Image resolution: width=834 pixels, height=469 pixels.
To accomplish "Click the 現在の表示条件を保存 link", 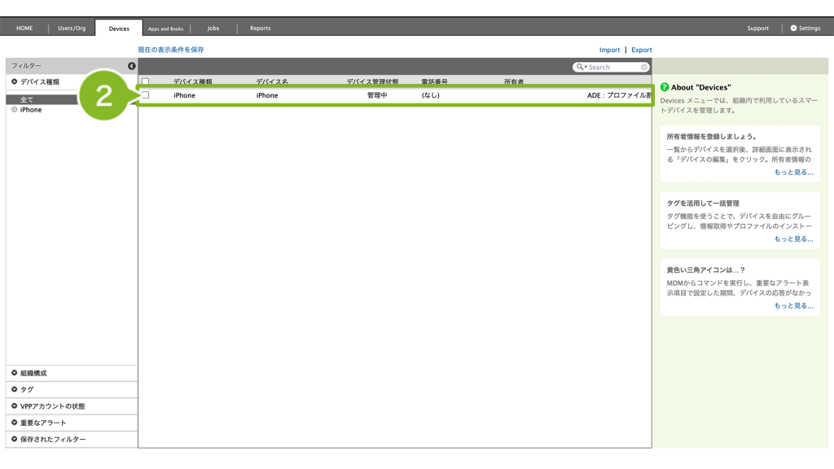I will coord(171,50).
